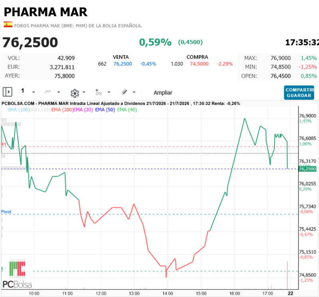Click the MAX value 76,9000
The image size is (319, 297).
[281, 58]
